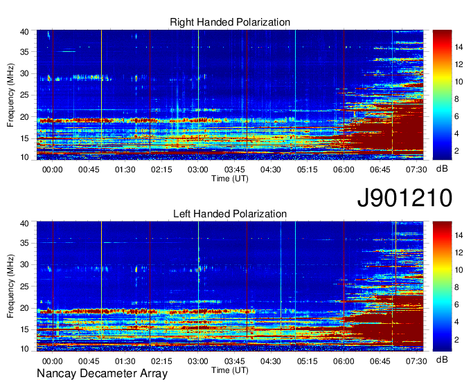Click 'Frequency (MHz)' axis label of Left Handed plot

[10, 286]
